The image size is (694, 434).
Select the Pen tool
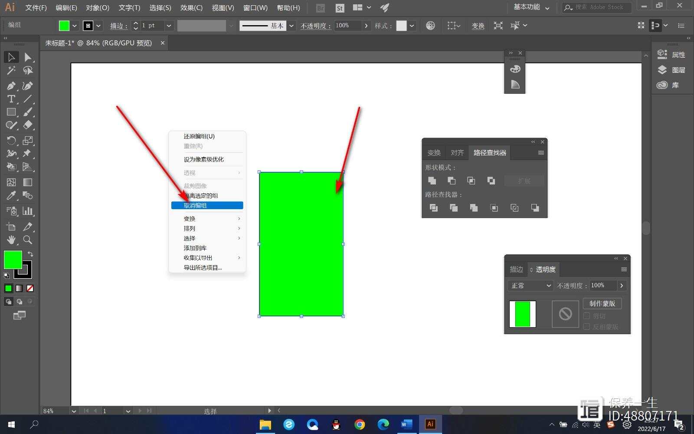11,85
